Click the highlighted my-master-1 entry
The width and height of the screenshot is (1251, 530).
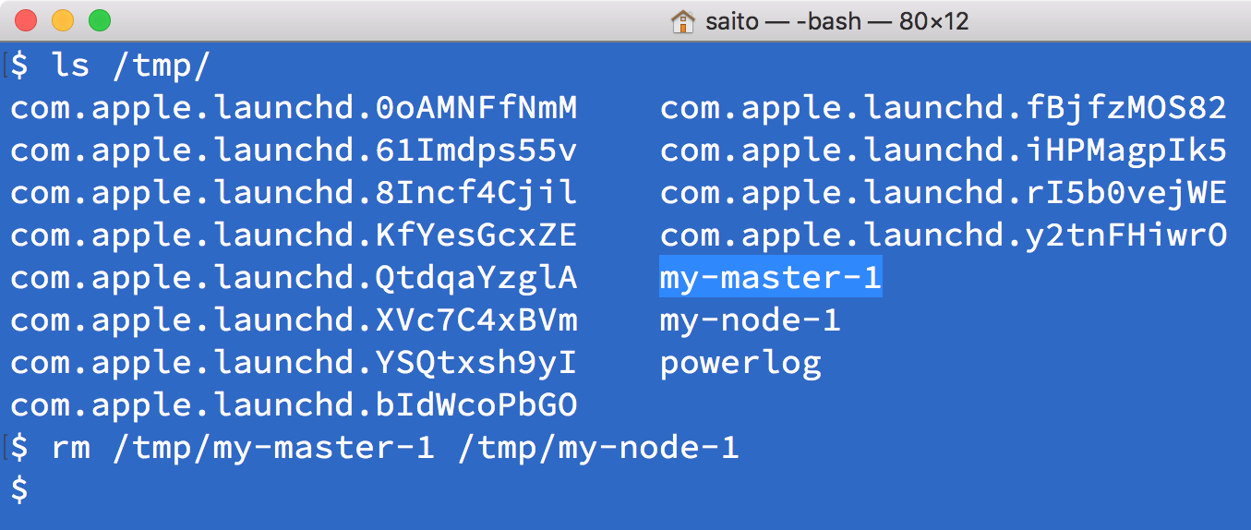tap(771, 278)
